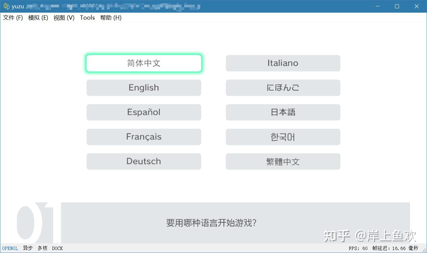The width and height of the screenshot is (427, 253).
Task: Choose にほんご hiragana language button
Action: 283,88
